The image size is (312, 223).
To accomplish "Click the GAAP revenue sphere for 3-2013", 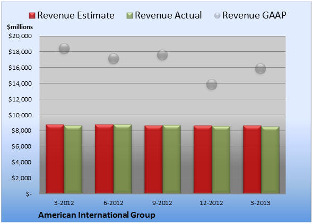I will coord(261,69).
